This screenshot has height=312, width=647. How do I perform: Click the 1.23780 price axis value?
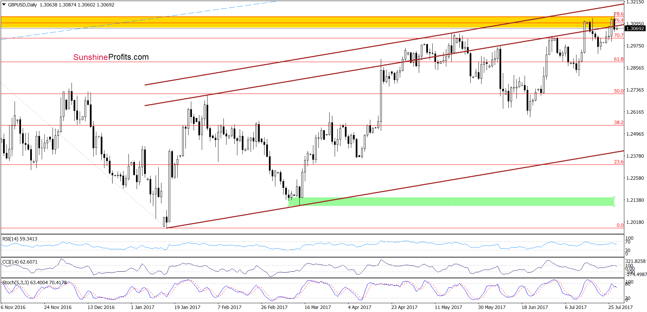(635, 156)
